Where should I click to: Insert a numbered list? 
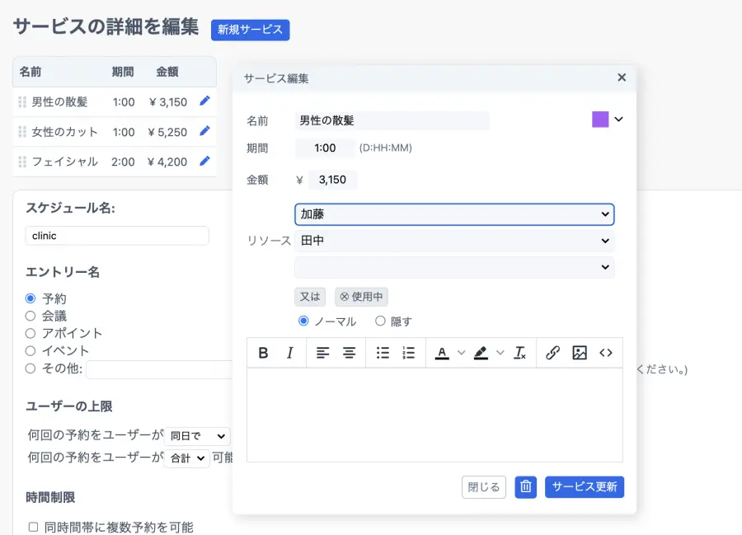coord(408,353)
